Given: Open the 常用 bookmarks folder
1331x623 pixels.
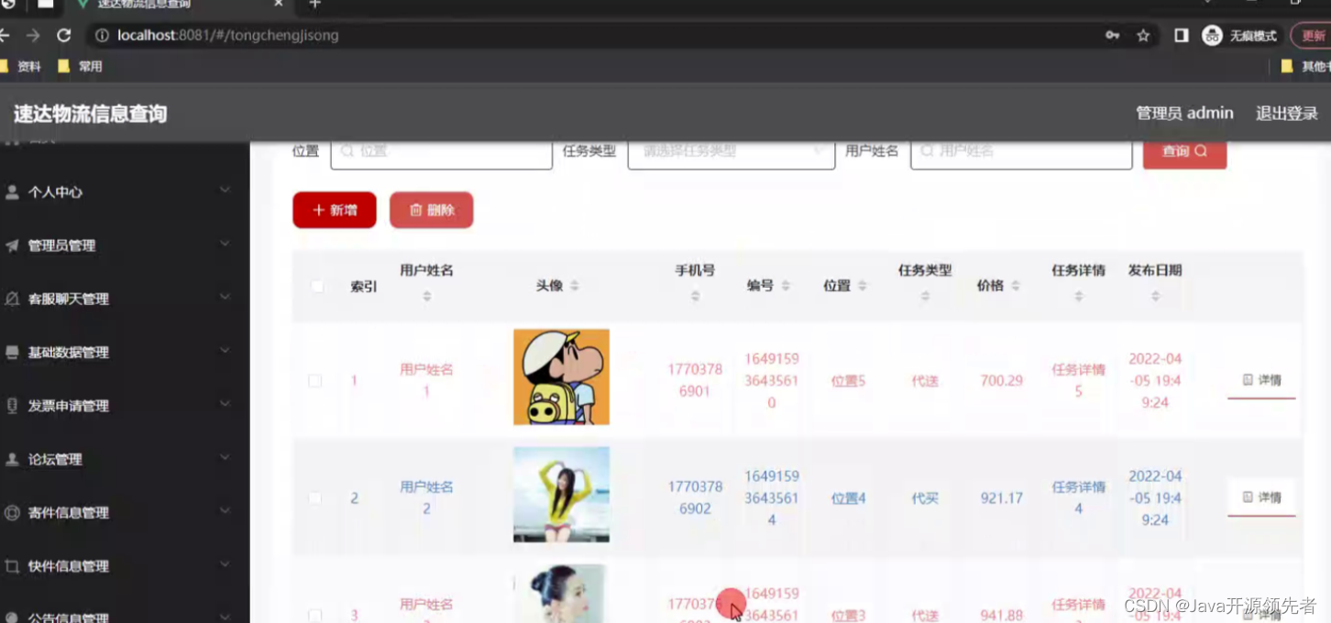Looking at the screenshot, I should [80, 66].
